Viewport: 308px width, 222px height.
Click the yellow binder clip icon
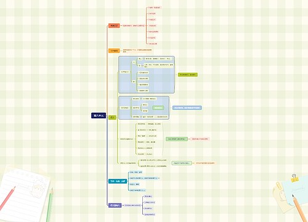(x=294, y=178)
